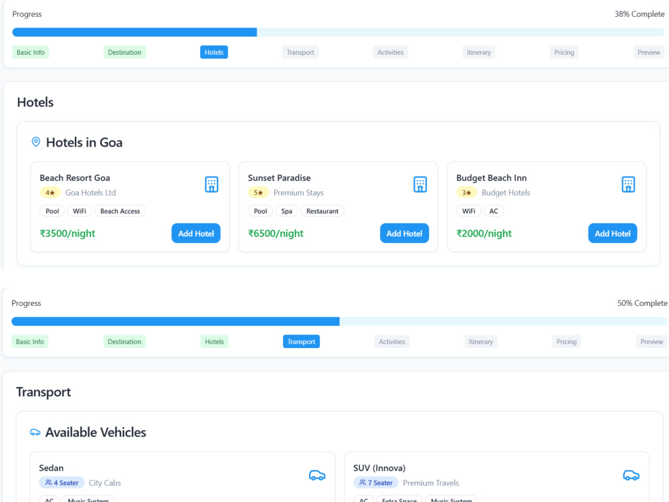Screen dimensions: 669x502
Task: Click the 3-star rating badge of Budget Beach Inn
Action: [466, 193]
